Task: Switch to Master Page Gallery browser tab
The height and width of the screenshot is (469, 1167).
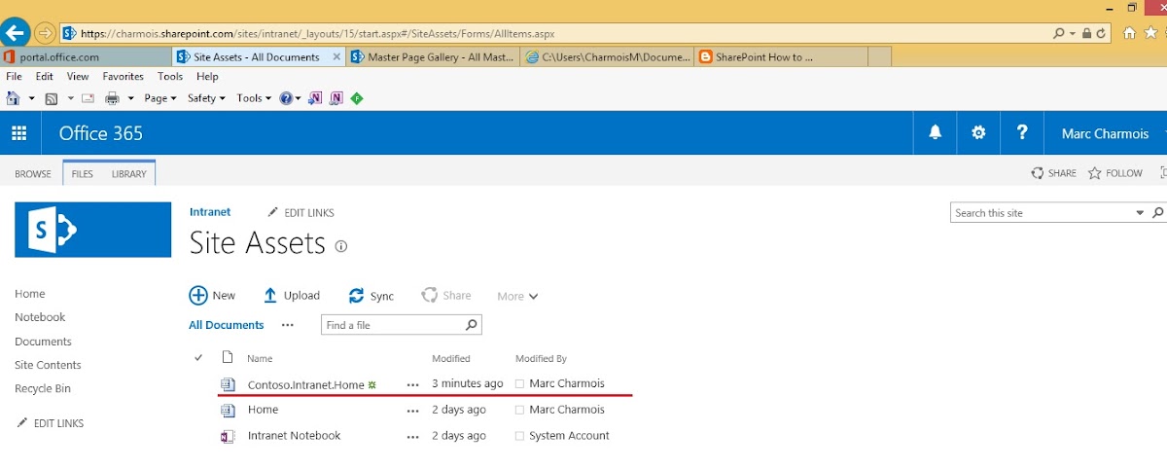Action: point(433,57)
